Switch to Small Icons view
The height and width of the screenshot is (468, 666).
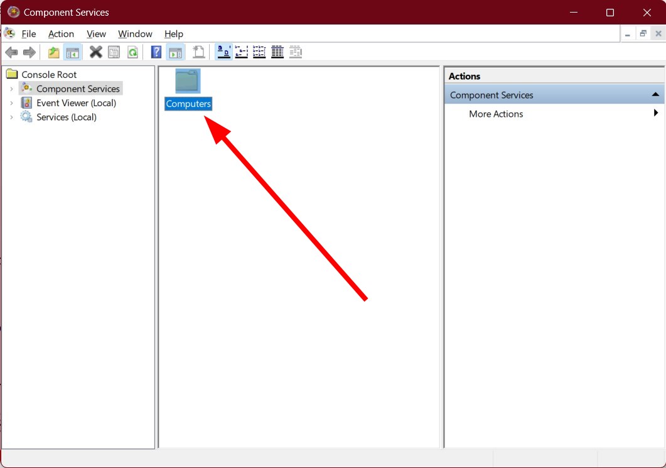tap(241, 52)
